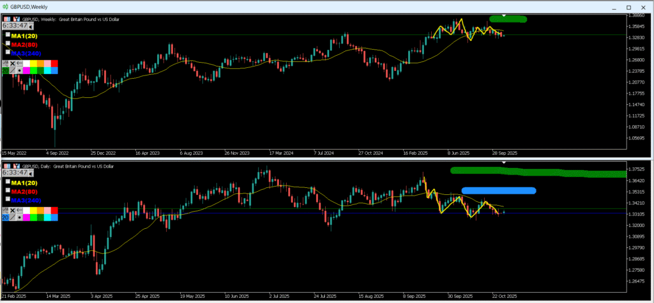Select the dot tool in Daily chart palette

point(20,217)
